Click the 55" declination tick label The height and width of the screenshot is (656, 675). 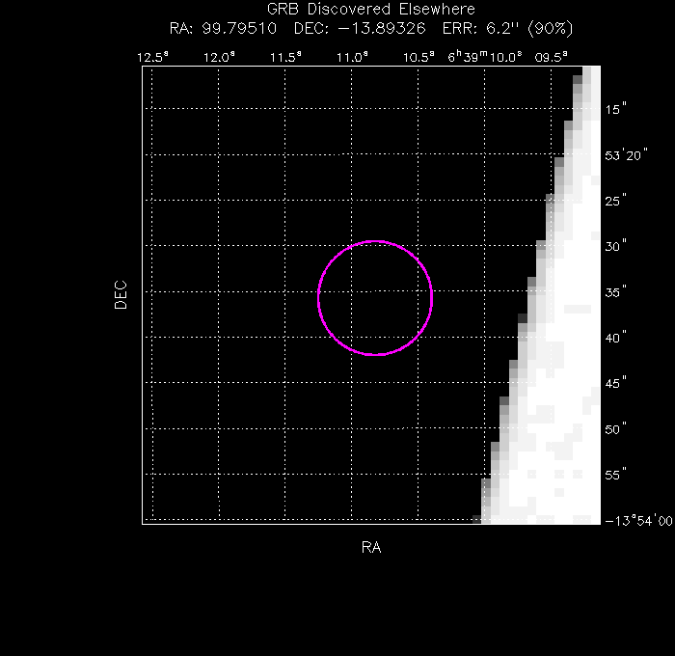(x=615, y=475)
